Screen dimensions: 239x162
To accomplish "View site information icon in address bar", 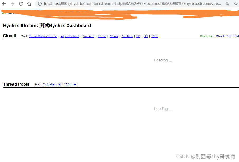I will tap(40, 4).
